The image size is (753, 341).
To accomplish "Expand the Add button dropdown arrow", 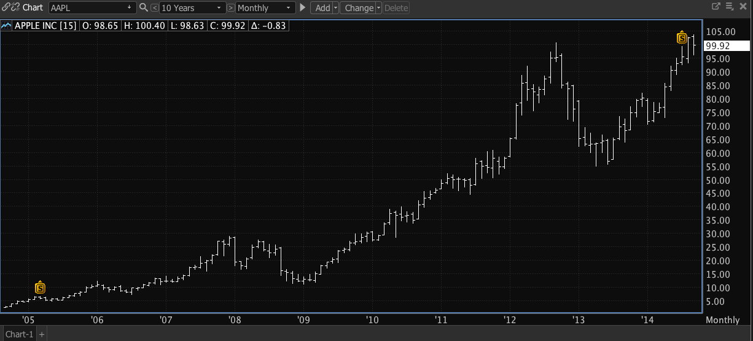I will (x=335, y=8).
